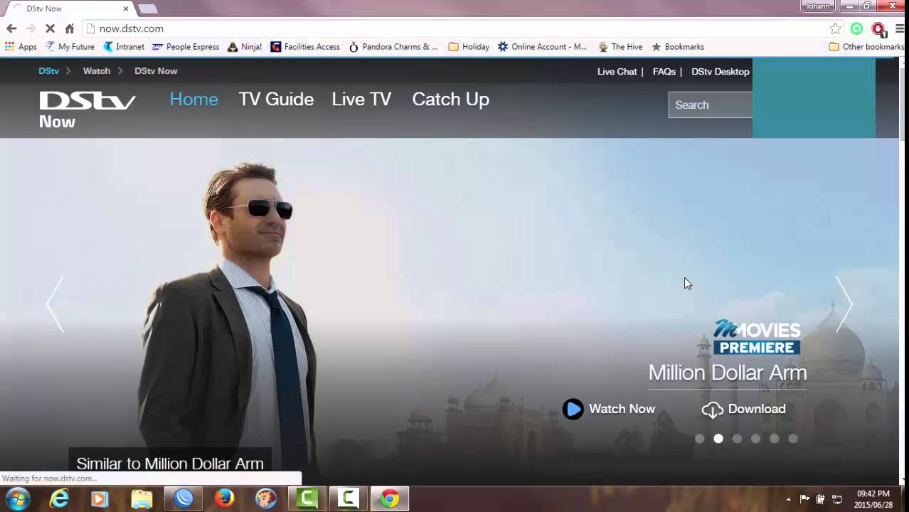Open the Intranet bookmark

pyautogui.click(x=124, y=47)
